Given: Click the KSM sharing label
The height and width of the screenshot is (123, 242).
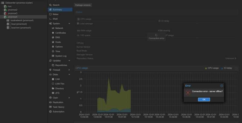Looking at the screenshot, I should (164, 31).
